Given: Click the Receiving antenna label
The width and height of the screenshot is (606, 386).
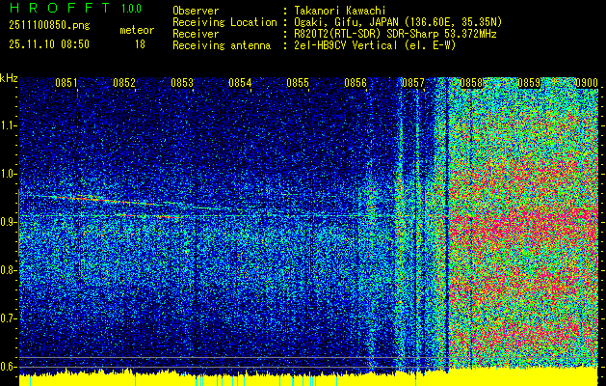Looking at the screenshot, I should click(222, 45).
